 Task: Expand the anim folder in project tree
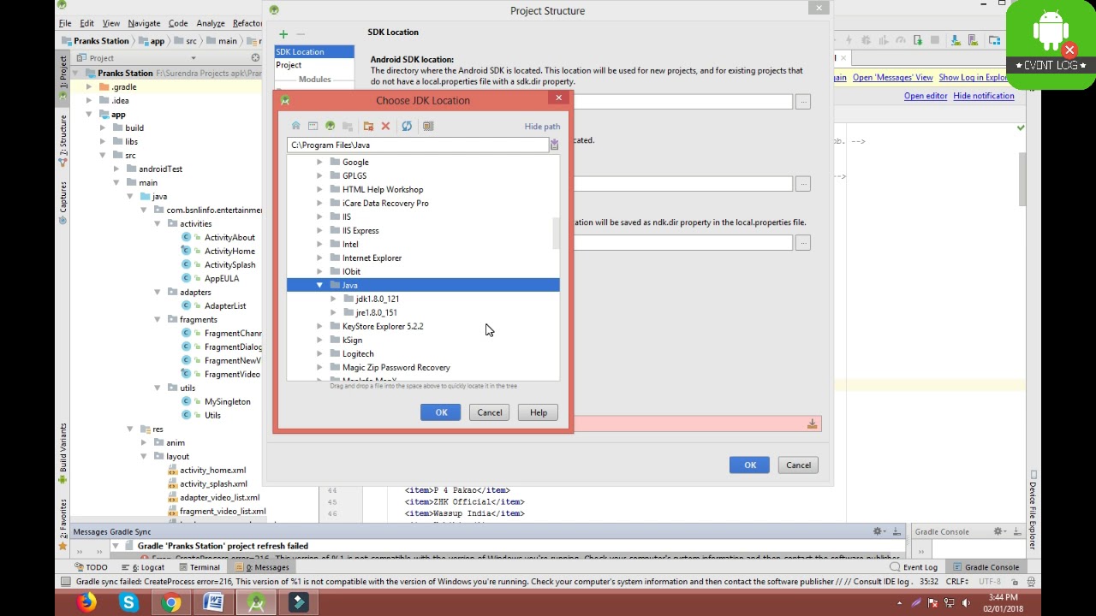pos(144,442)
